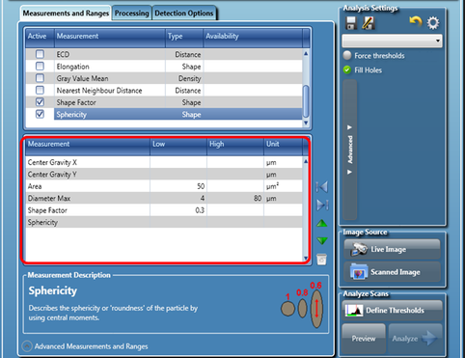The image size is (465, 358).
Task: Click the edit settings pencil icon
Action: coord(369,23)
